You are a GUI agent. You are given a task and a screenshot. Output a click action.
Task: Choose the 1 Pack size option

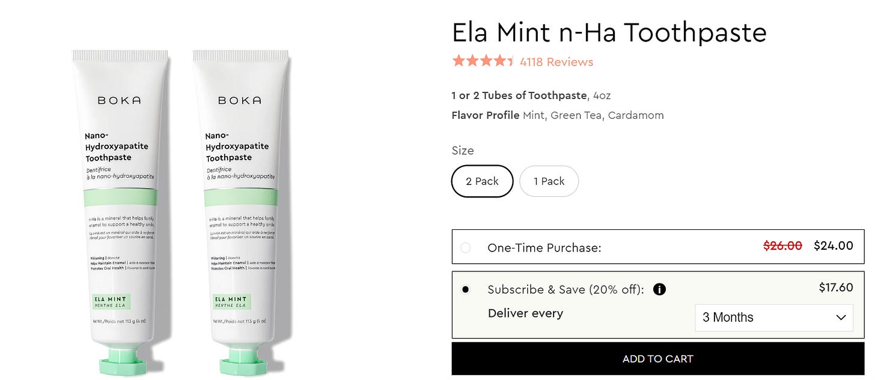point(549,181)
